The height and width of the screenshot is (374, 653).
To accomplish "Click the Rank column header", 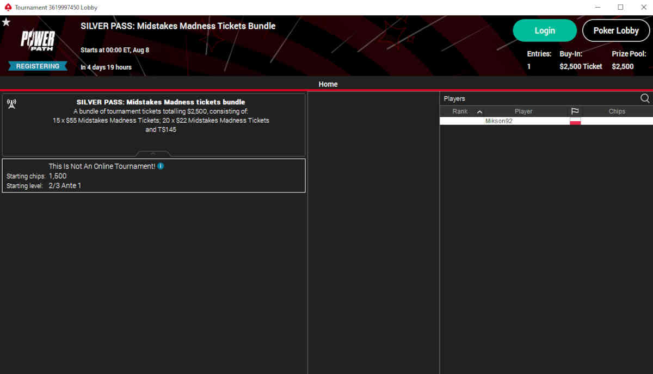I will [460, 111].
